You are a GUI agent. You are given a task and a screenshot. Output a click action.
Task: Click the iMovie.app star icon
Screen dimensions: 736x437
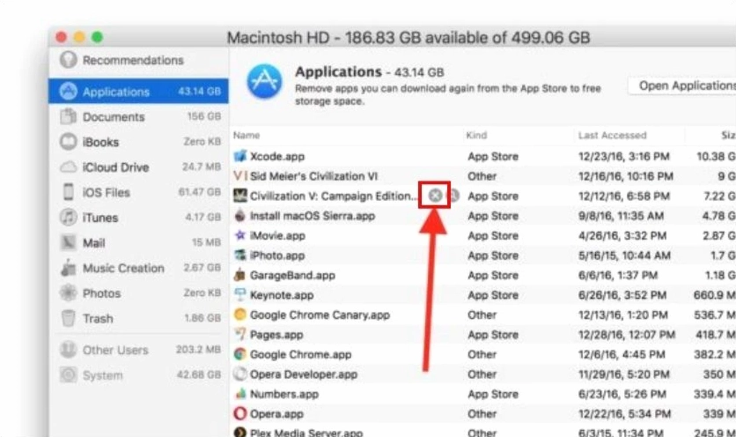[240, 235]
